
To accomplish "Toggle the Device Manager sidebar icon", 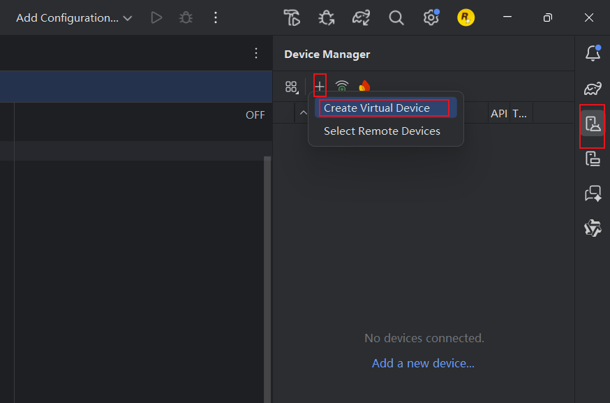I will coord(593,125).
